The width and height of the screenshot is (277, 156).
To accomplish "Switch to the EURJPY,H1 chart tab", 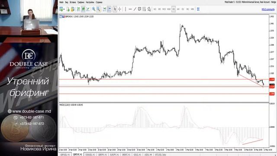I will (x=114, y=154).
